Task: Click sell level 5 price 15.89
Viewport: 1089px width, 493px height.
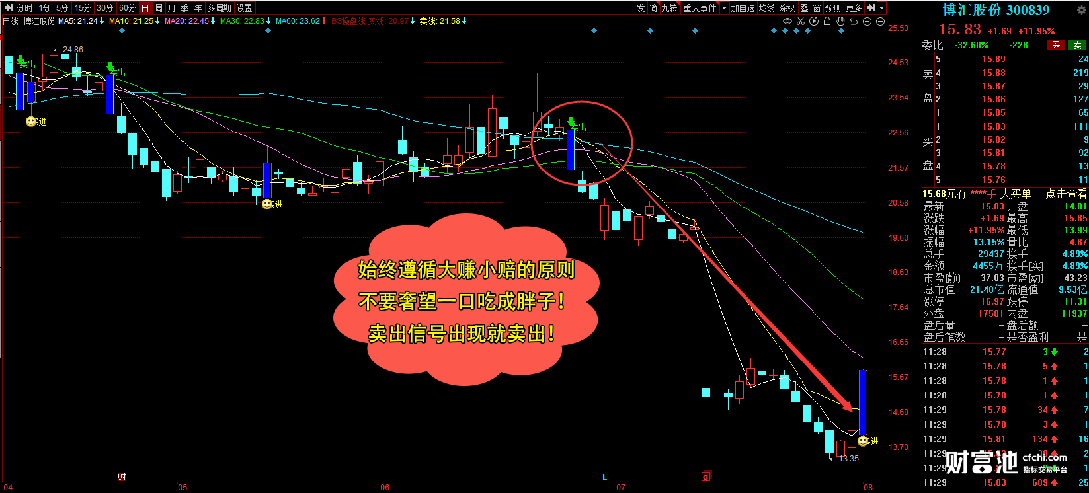Action: pyautogui.click(x=993, y=59)
